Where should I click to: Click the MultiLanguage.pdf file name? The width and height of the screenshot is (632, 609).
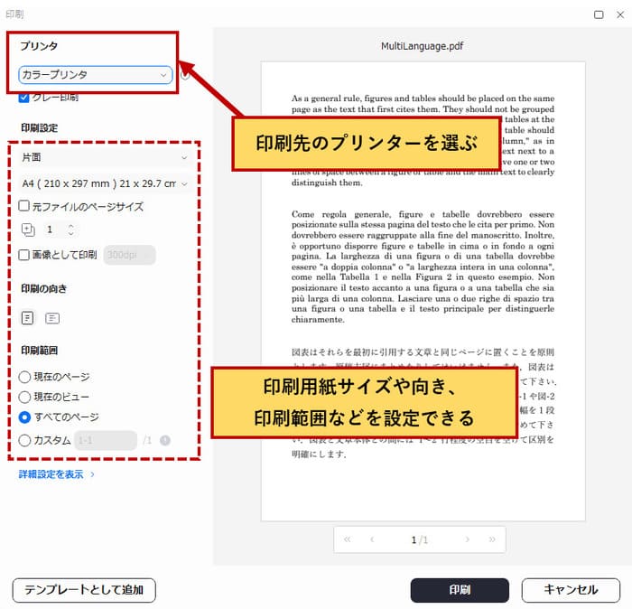tap(422, 46)
